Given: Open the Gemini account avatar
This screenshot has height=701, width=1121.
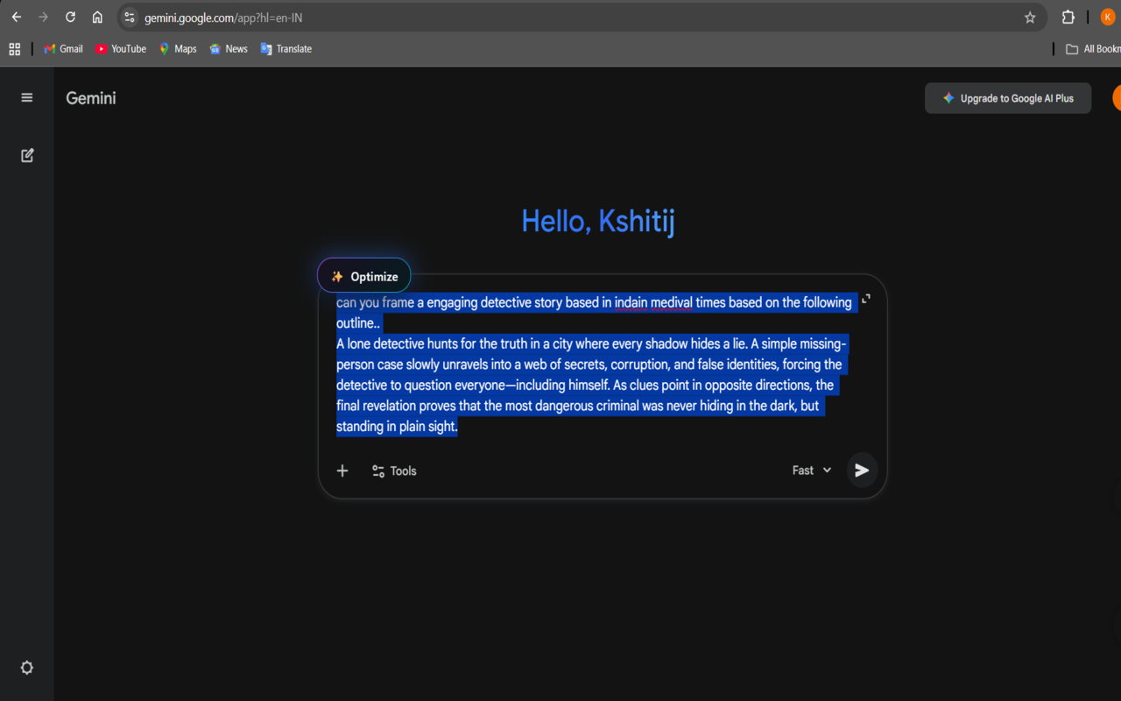Looking at the screenshot, I should pyautogui.click(x=1117, y=98).
